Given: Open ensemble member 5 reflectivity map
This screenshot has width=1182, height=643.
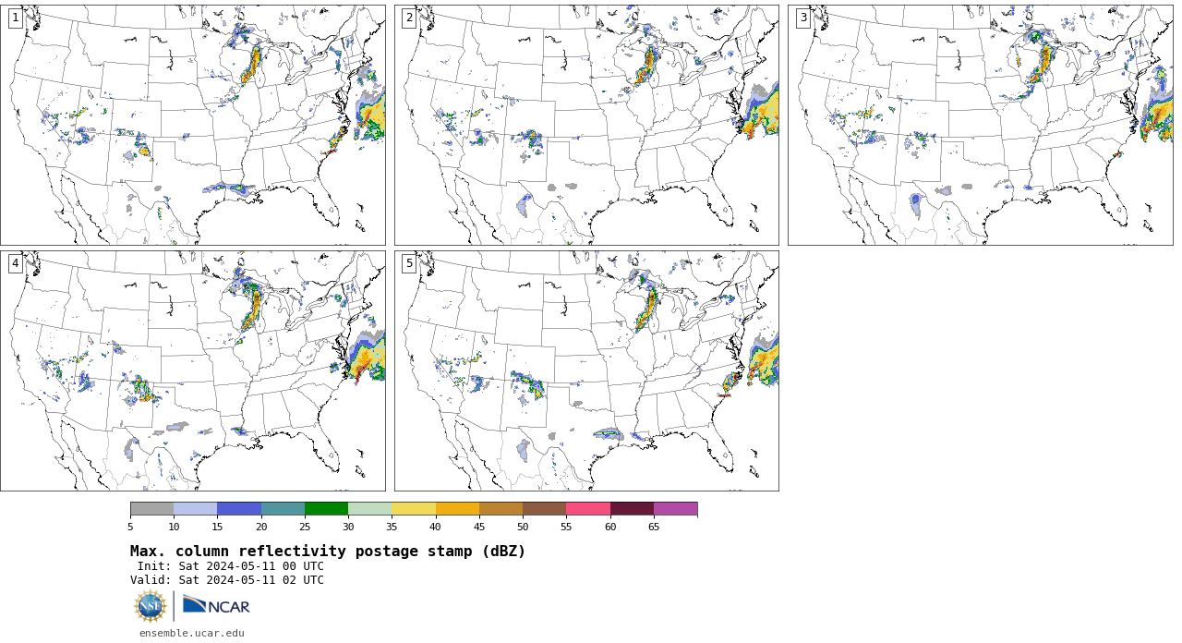Looking at the screenshot, I should [586, 370].
